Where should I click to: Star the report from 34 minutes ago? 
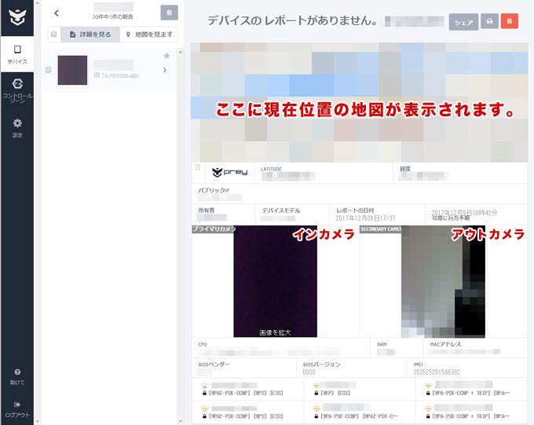[x=166, y=56]
